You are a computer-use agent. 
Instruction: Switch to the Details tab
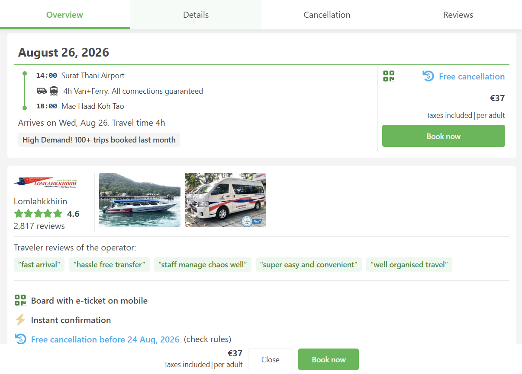click(x=196, y=15)
